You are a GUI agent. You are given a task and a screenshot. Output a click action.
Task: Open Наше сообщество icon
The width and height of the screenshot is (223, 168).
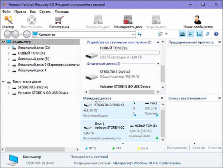[198, 20]
